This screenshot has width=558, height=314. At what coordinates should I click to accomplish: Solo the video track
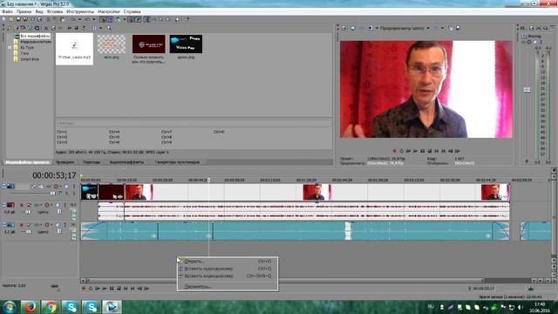(x=74, y=186)
